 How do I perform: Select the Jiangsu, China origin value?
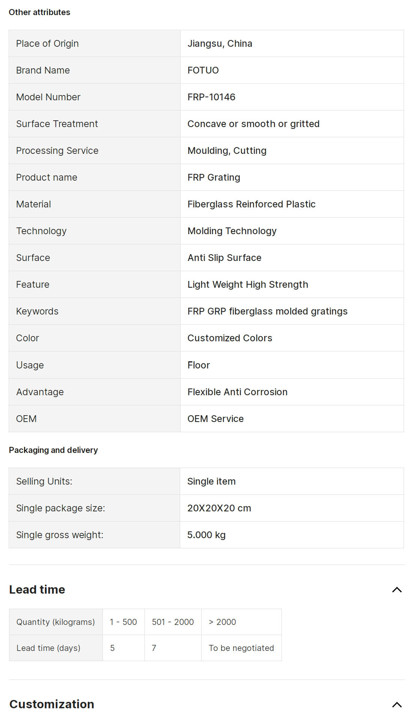[x=220, y=44]
